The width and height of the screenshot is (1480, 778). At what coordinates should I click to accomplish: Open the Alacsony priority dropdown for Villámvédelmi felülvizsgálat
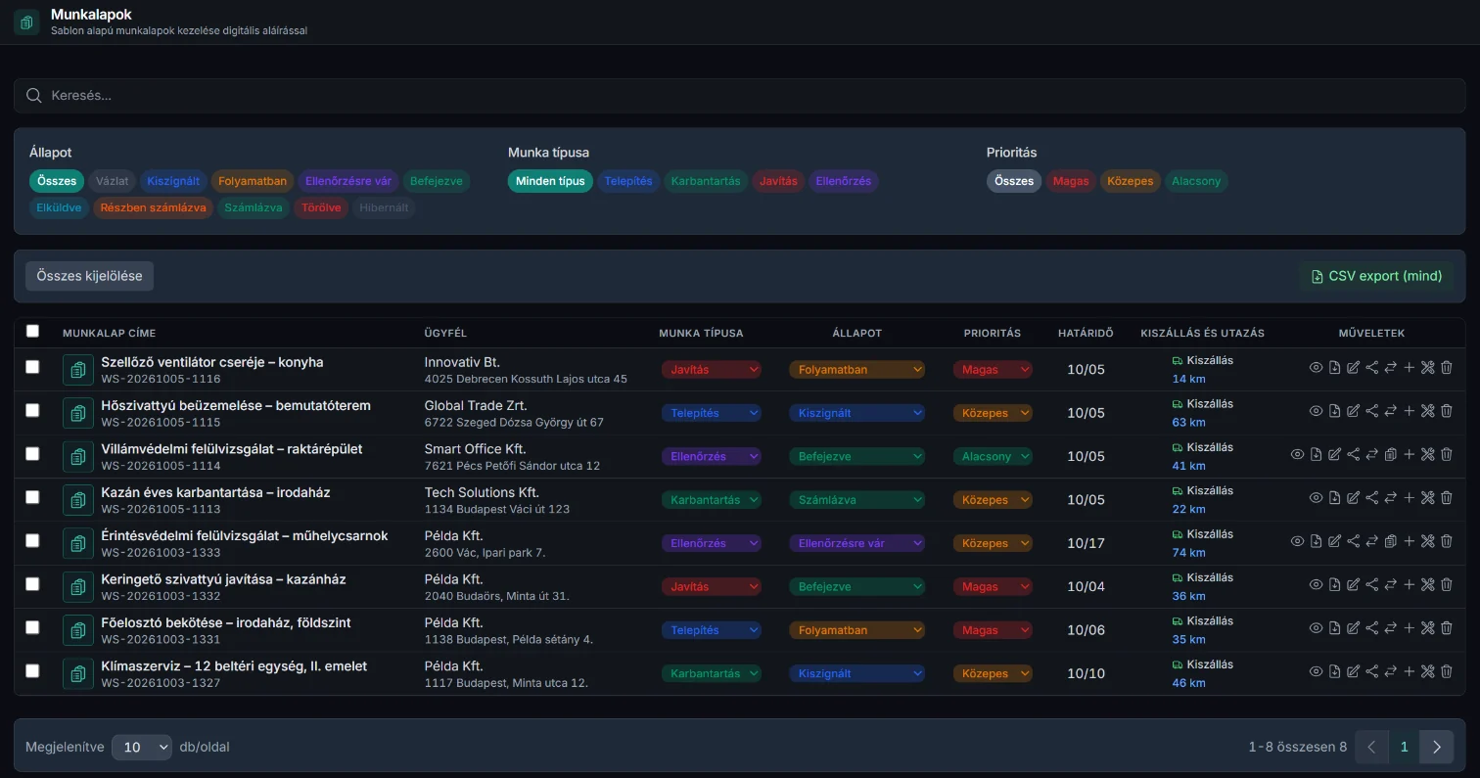993,456
